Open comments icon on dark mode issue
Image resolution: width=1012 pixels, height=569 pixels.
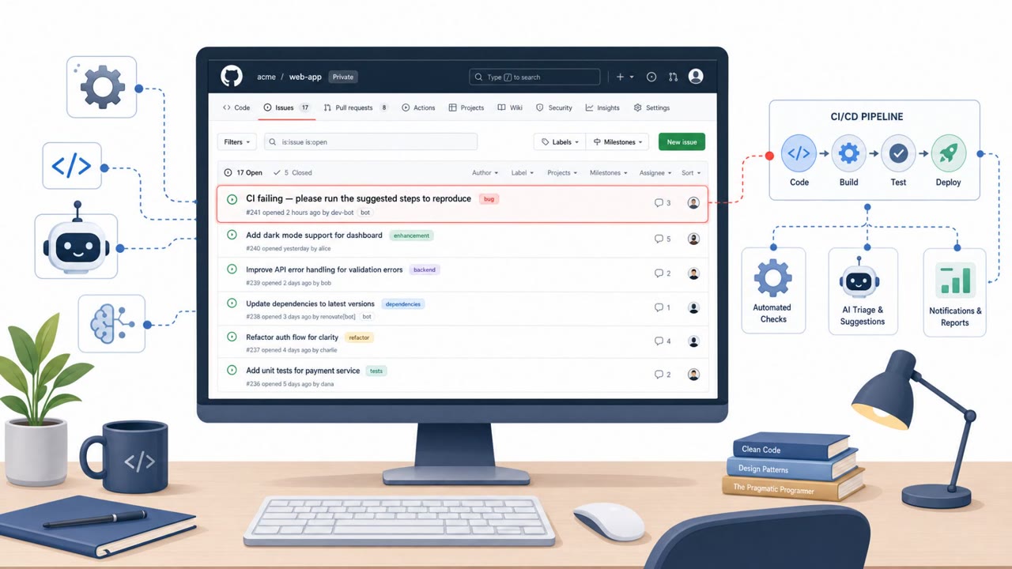click(659, 239)
